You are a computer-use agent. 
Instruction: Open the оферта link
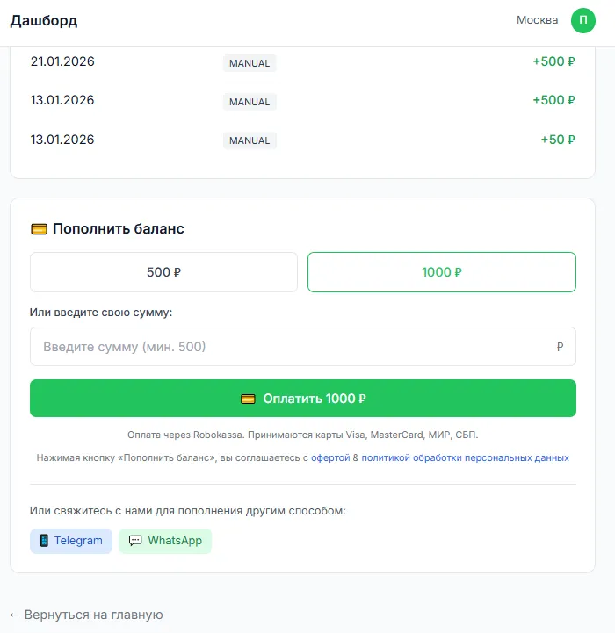pyautogui.click(x=330, y=457)
